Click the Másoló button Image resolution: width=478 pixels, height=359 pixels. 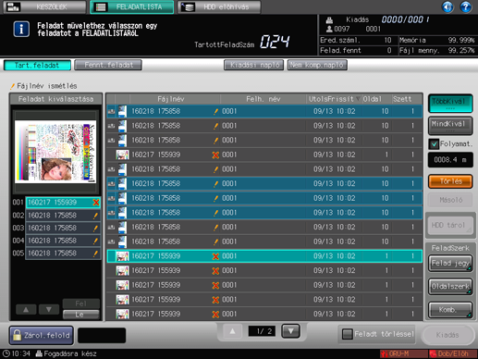point(450,200)
